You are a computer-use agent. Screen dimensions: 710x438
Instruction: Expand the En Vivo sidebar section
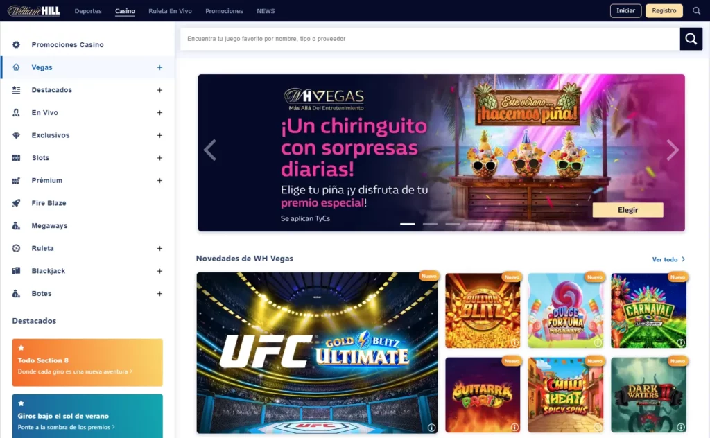[159, 113]
